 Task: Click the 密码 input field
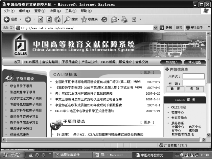point(194,83)
